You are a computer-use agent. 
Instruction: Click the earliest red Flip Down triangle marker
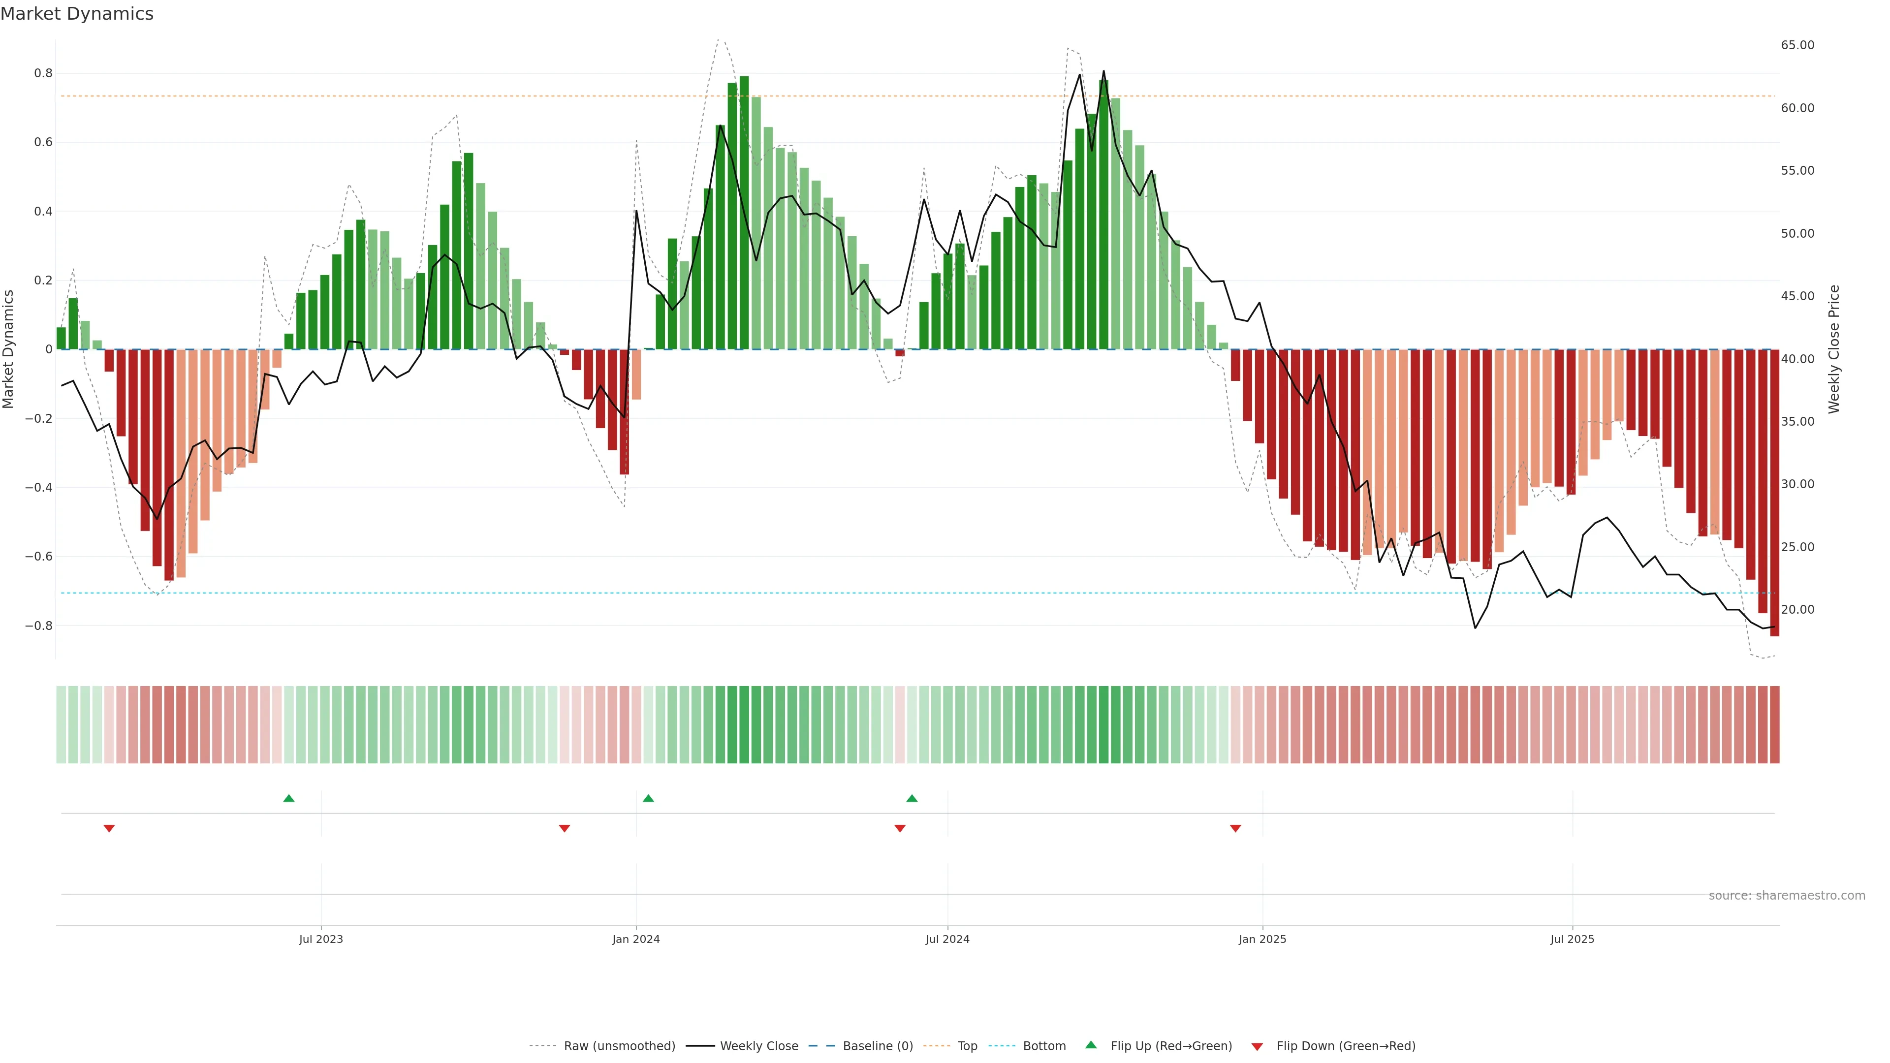(x=109, y=828)
